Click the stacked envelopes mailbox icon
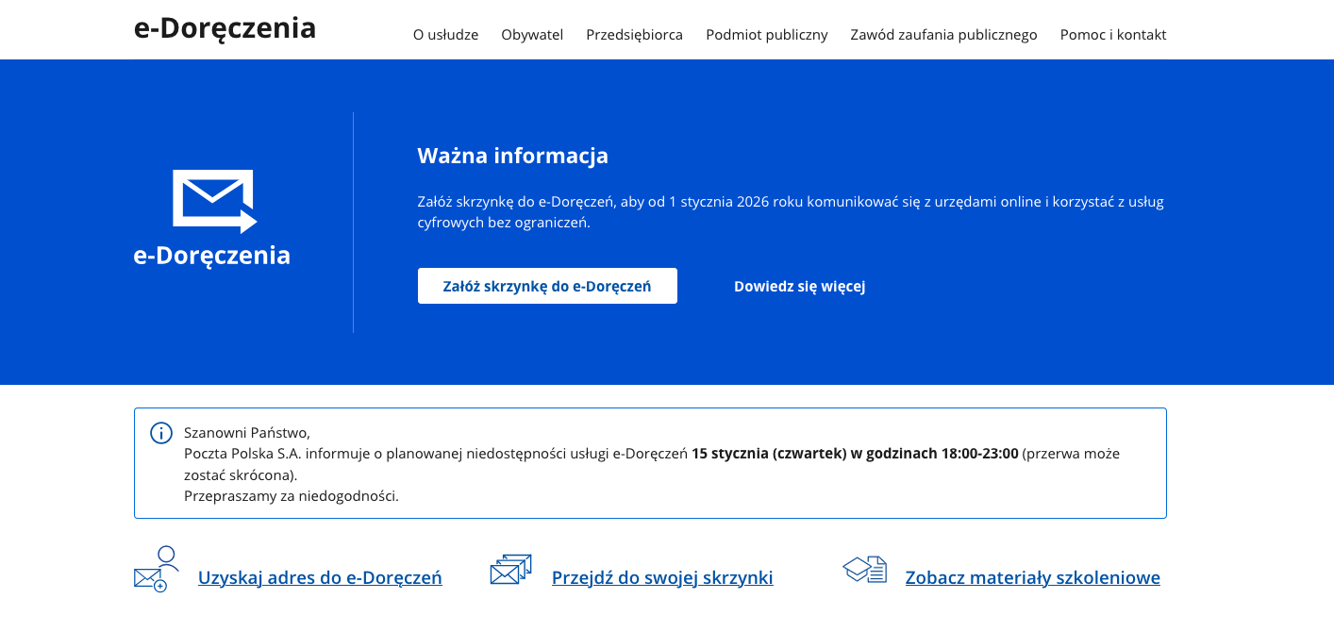Screen dimensions: 1334x632 [x=511, y=570]
